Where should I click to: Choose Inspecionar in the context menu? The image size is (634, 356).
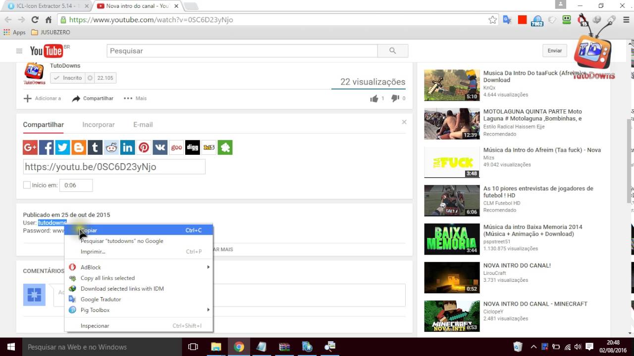point(139,326)
